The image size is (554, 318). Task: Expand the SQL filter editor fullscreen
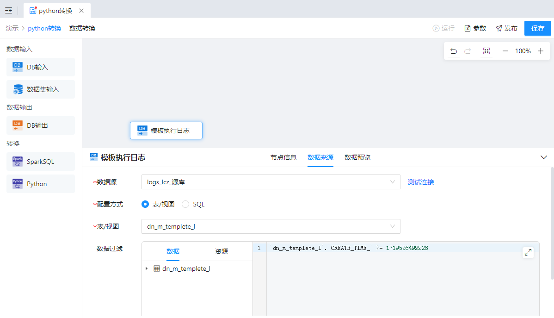click(528, 252)
